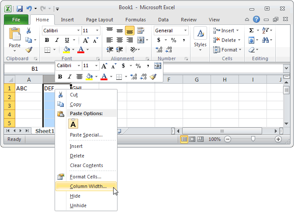The image size is (294, 212).
Task: Select cell A1 containing ABC
Action: pyautogui.click(x=29, y=88)
